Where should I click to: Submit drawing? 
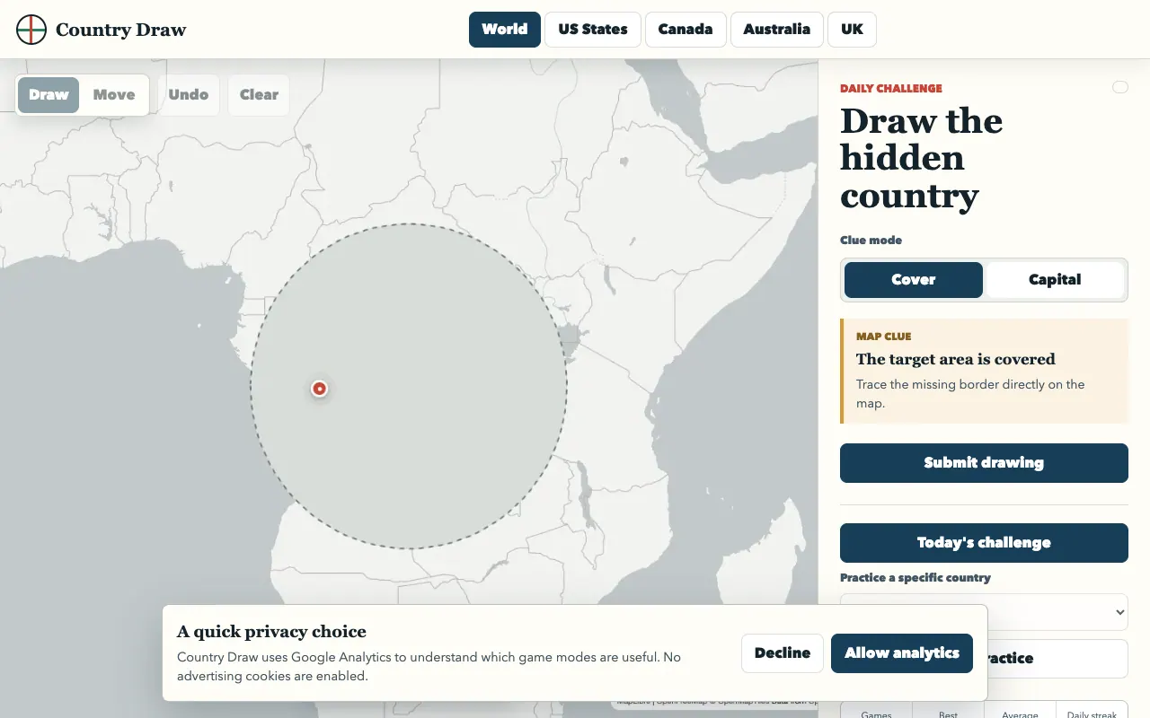tap(984, 463)
